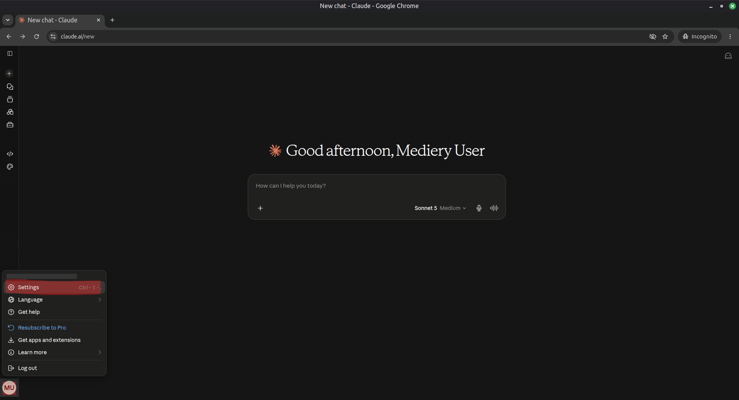Click the third-party cookies eye icon
Screen dimensions: 739x400
click(653, 37)
